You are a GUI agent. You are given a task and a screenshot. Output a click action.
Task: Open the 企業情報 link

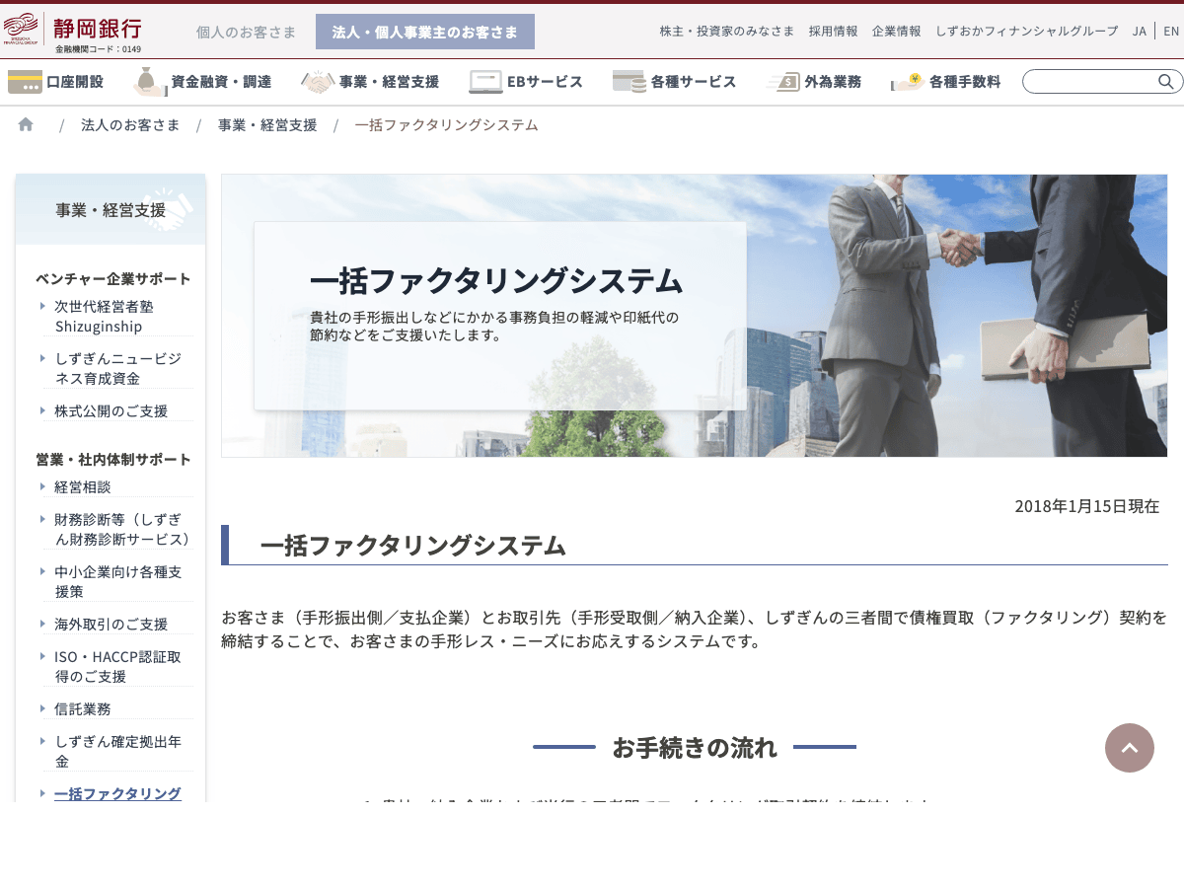896,31
